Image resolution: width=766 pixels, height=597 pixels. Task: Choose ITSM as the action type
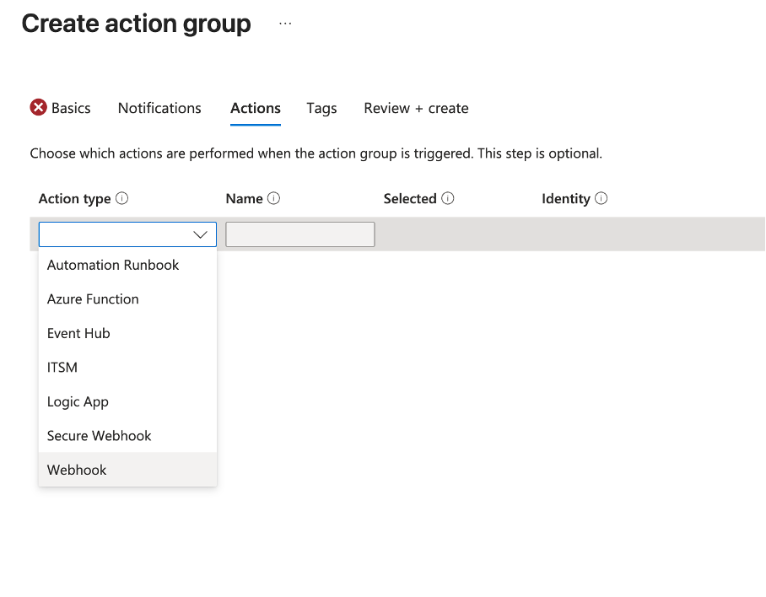(x=62, y=368)
